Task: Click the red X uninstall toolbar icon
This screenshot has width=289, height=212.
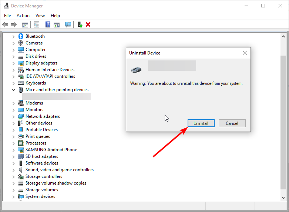Action: [x=88, y=24]
